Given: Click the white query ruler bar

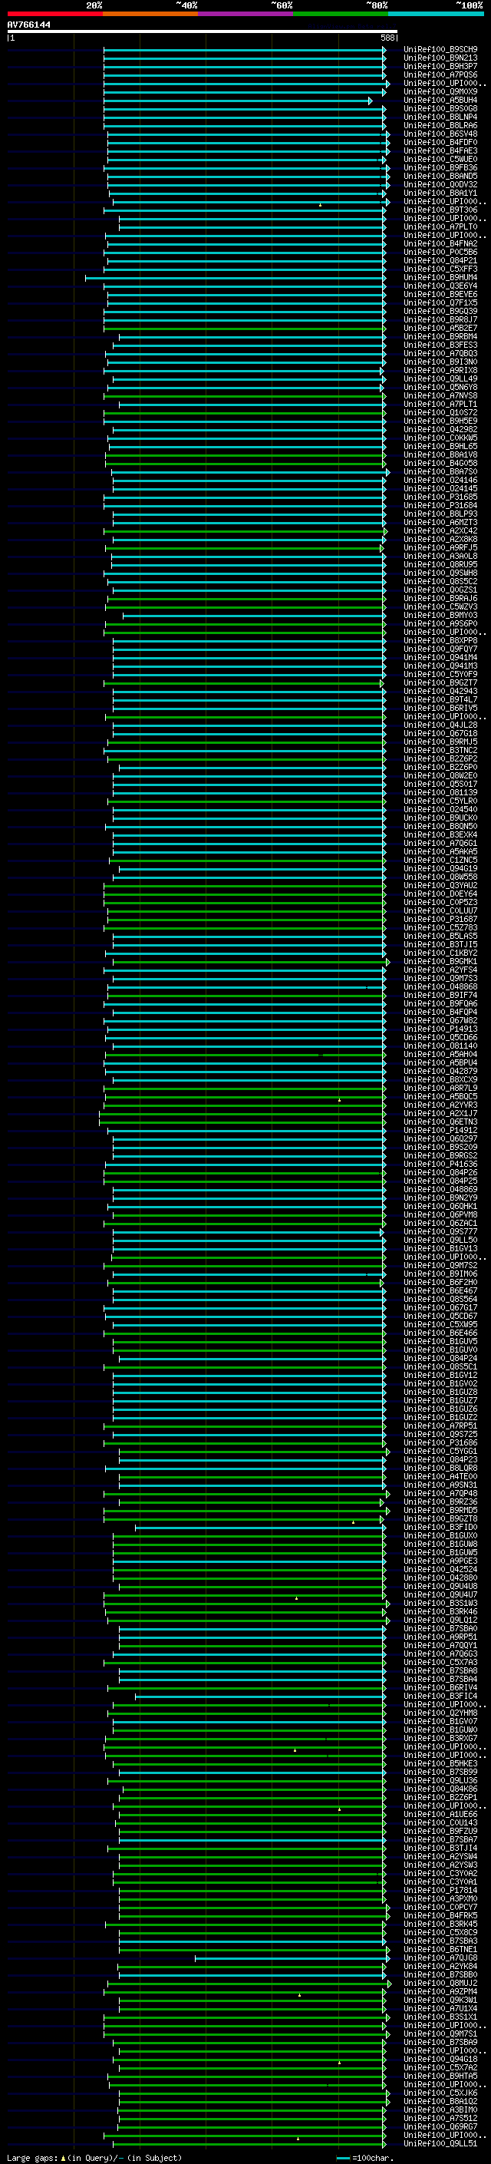Looking at the screenshot, I should [x=203, y=31].
